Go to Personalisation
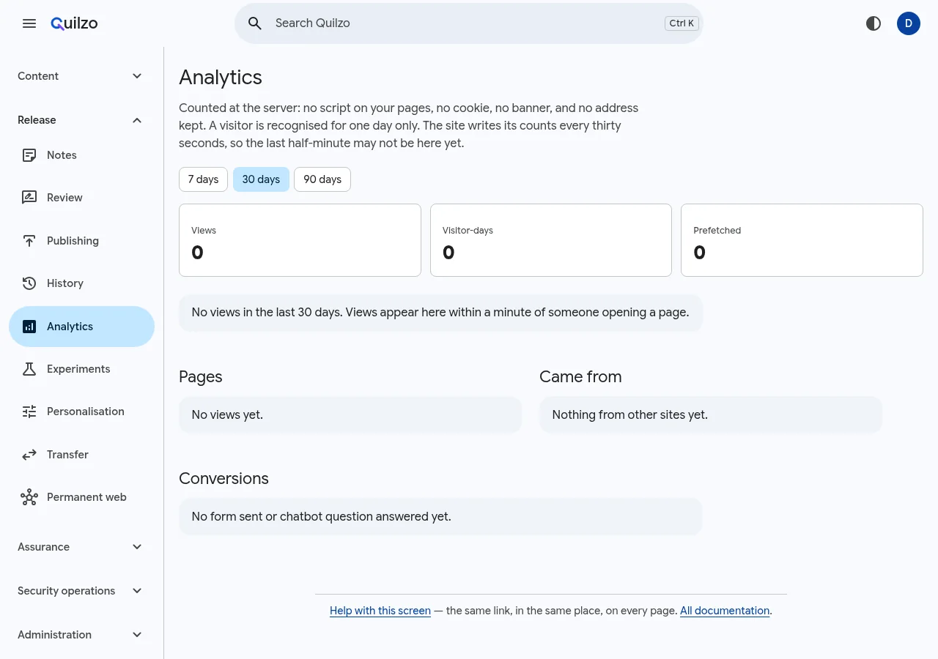The width and height of the screenshot is (938, 659). [81, 412]
